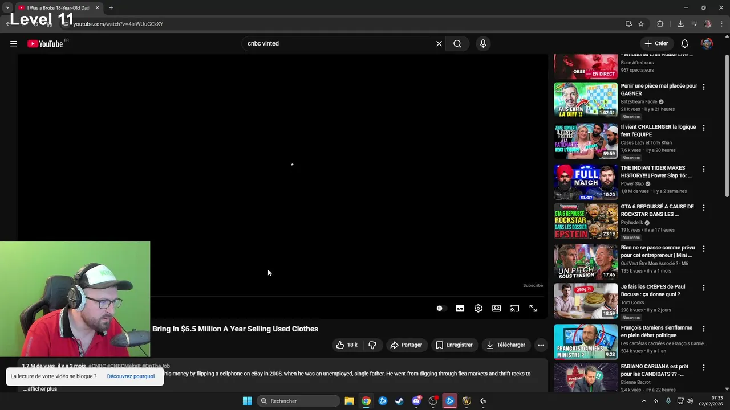Open the Windows Start menu
This screenshot has width=730, height=410.
point(247,401)
